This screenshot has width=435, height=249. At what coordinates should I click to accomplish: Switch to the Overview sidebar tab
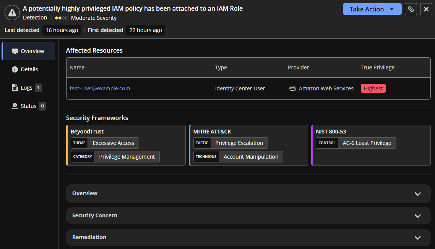pos(29,51)
